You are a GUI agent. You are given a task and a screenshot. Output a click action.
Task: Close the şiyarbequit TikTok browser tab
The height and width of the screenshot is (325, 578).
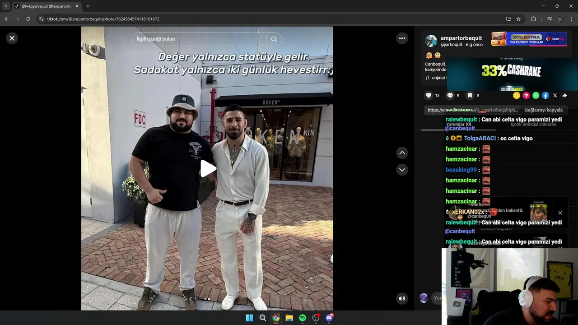(x=77, y=6)
